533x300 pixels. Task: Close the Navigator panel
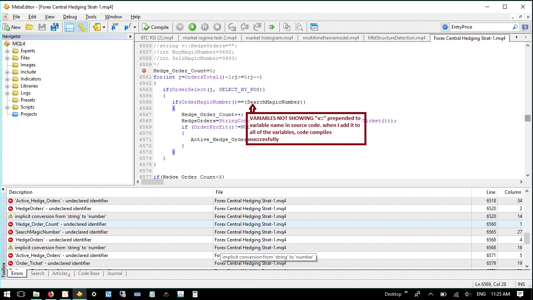pos(131,36)
